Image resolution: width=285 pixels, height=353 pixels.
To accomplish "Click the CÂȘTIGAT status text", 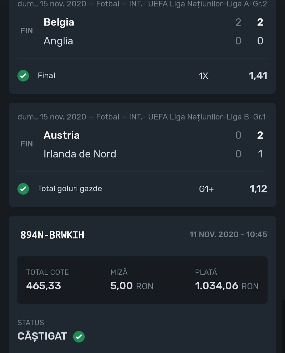I will (x=42, y=336).
